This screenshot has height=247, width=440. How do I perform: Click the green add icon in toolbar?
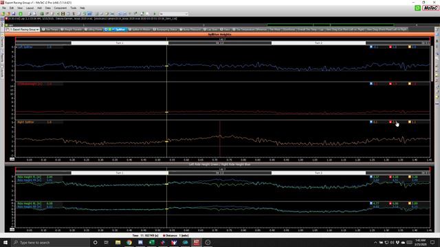point(21,14)
